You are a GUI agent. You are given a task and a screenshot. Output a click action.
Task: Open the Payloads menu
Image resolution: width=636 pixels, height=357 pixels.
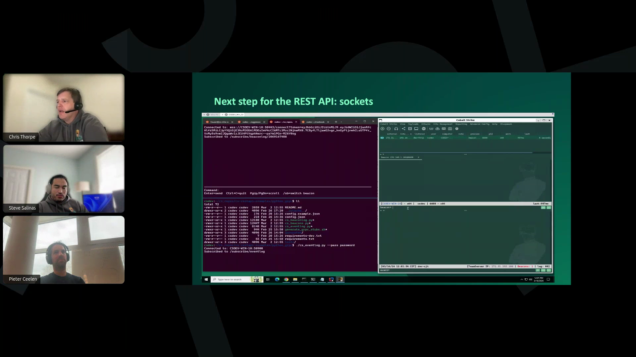pyautogui.click(x=413, y=124)
